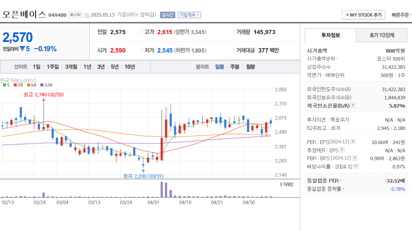Screen dimensions: 412x231
Task: Click the green 5-day moving average legend square
Action: tap(4, 85)
